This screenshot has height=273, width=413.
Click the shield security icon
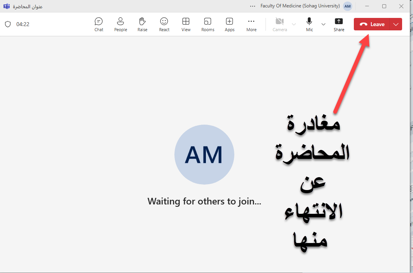8,24
